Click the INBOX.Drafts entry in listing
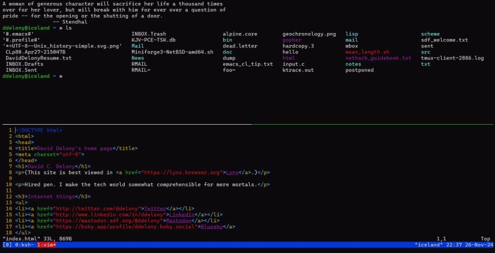495x253 pixels. click(x=25, y=64)
